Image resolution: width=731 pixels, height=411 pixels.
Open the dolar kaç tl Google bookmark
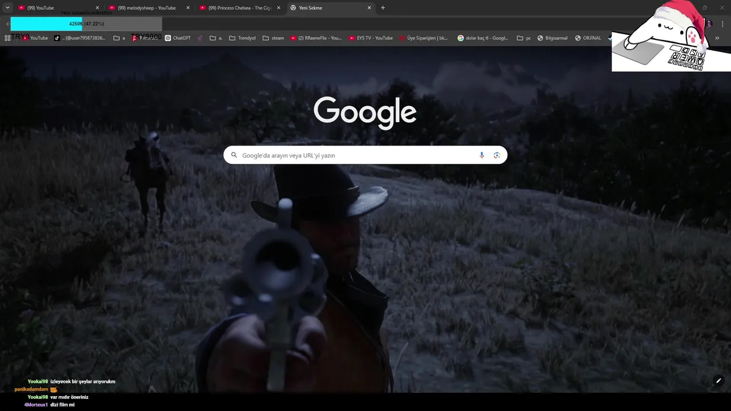[x=483, y=38]
